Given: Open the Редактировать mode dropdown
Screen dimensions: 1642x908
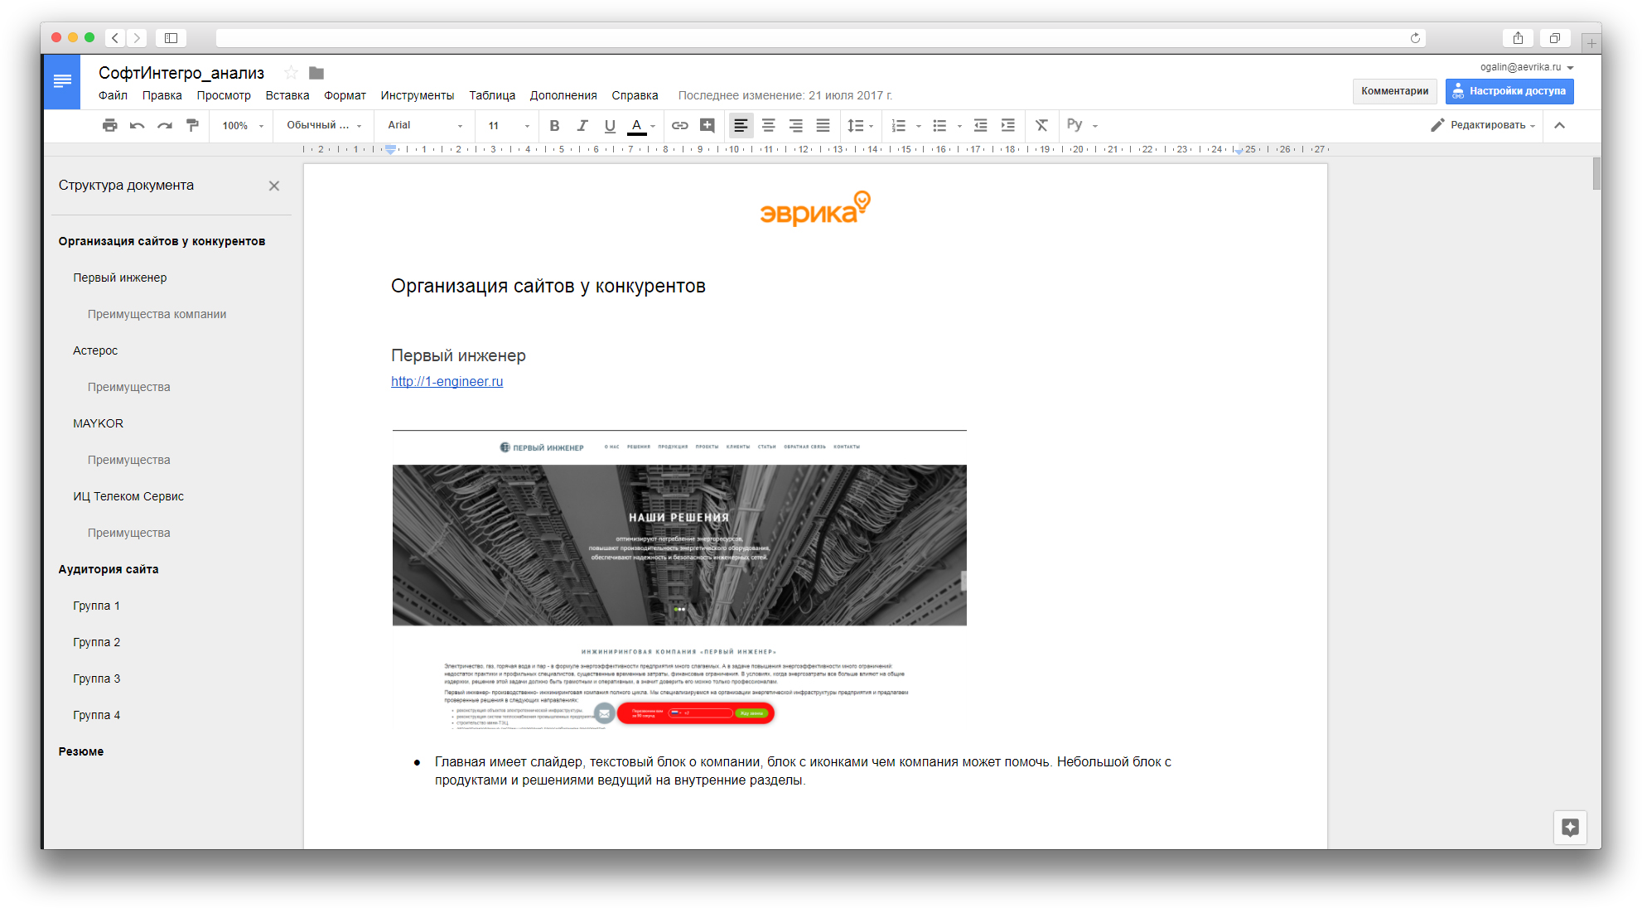Looking at the screenshot, I should (1484, 125).
